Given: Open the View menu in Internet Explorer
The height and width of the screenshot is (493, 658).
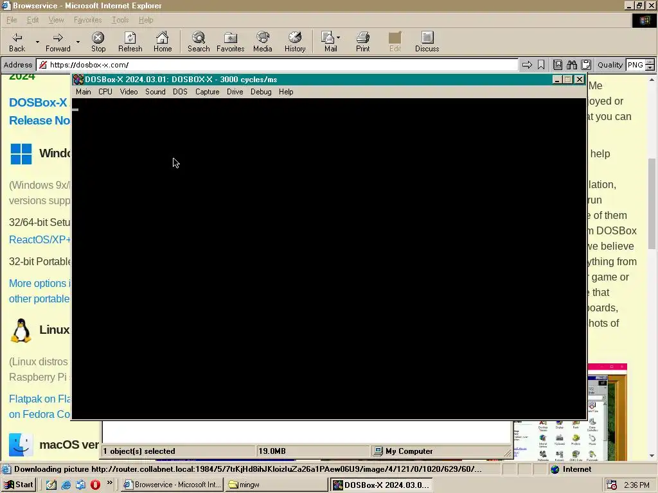Looking at the screenshot, I should (57, 20).
